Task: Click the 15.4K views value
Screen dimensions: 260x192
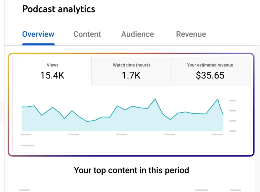Action: pyautogui.click(x=52, y=75)
